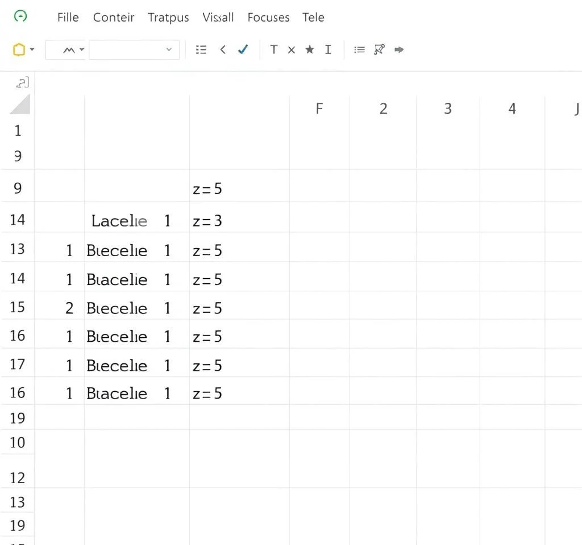Screen dimensions: 582x545
Task: Open the Focuses menu
Action: (x=268, y=18)
